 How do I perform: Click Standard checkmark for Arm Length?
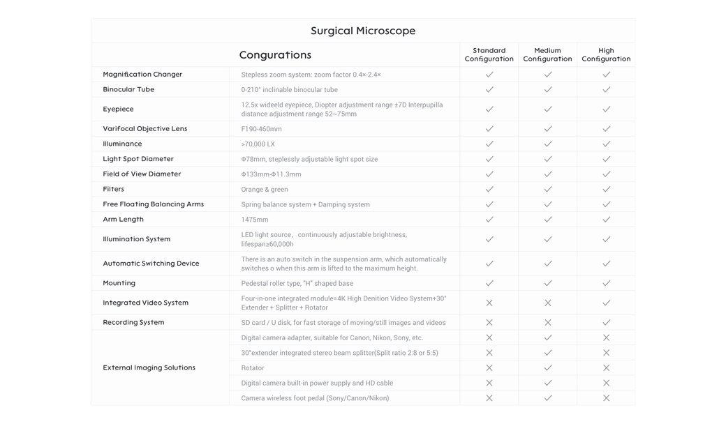pyautogui.click(x=489, y=219)
